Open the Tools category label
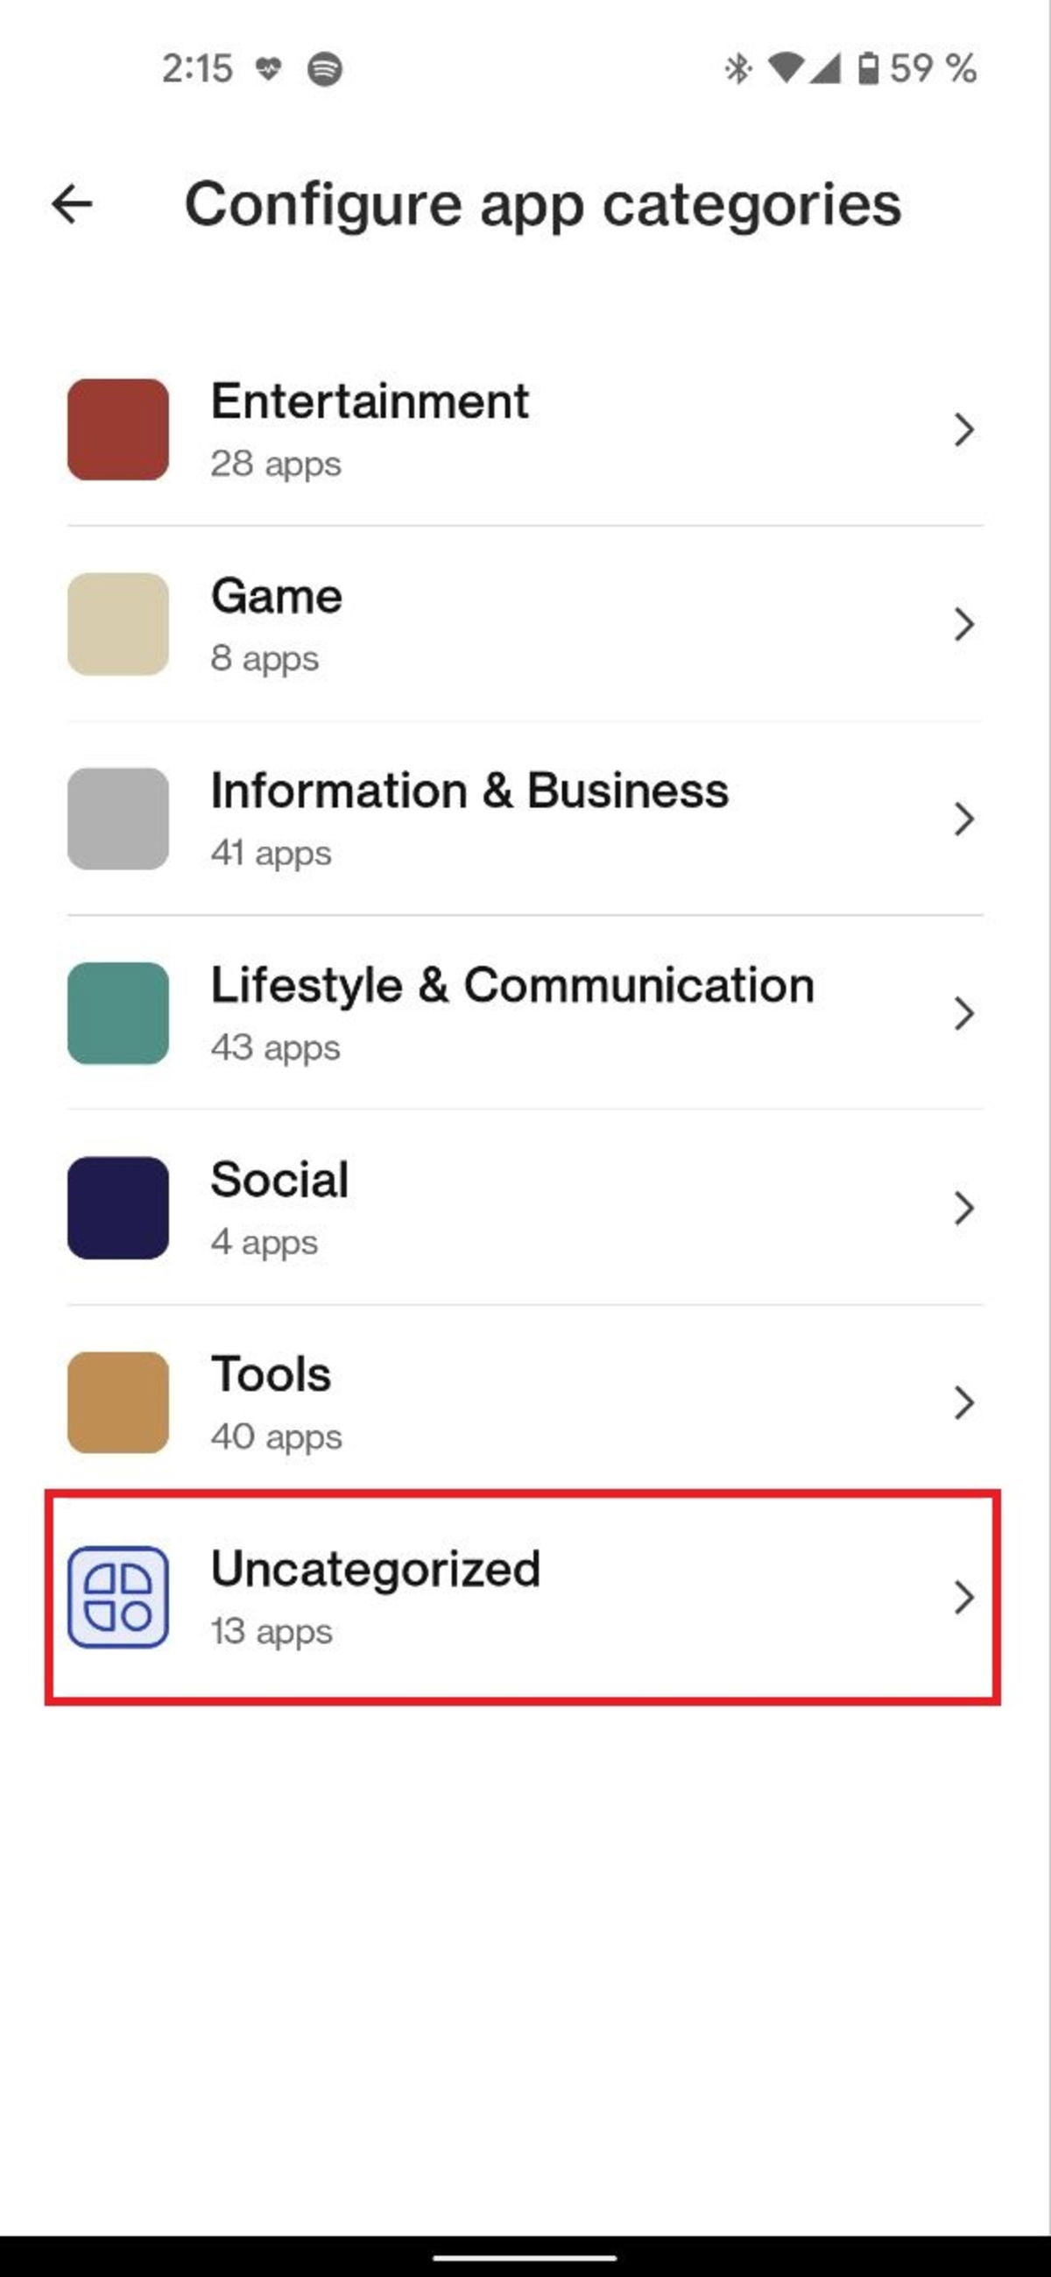1051x2277 pixels. point(272,1374)
